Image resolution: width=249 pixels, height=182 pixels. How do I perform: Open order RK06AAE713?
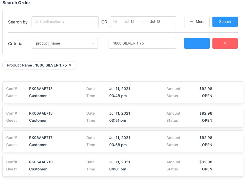pyautogui.click(x=41, y=89)
